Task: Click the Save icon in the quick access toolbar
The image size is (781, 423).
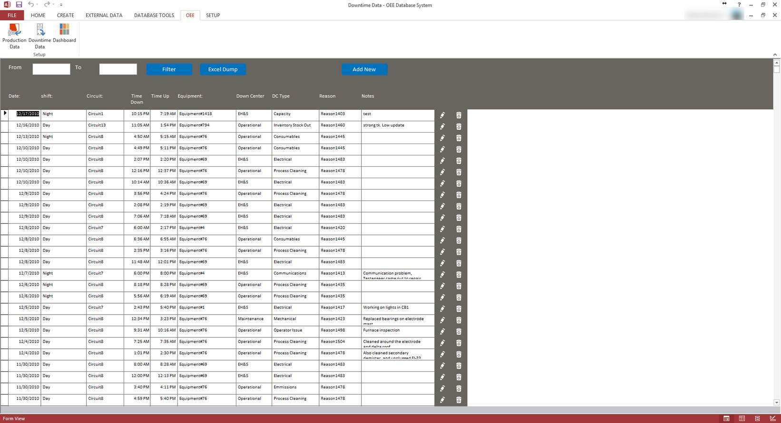Action: 19,5
